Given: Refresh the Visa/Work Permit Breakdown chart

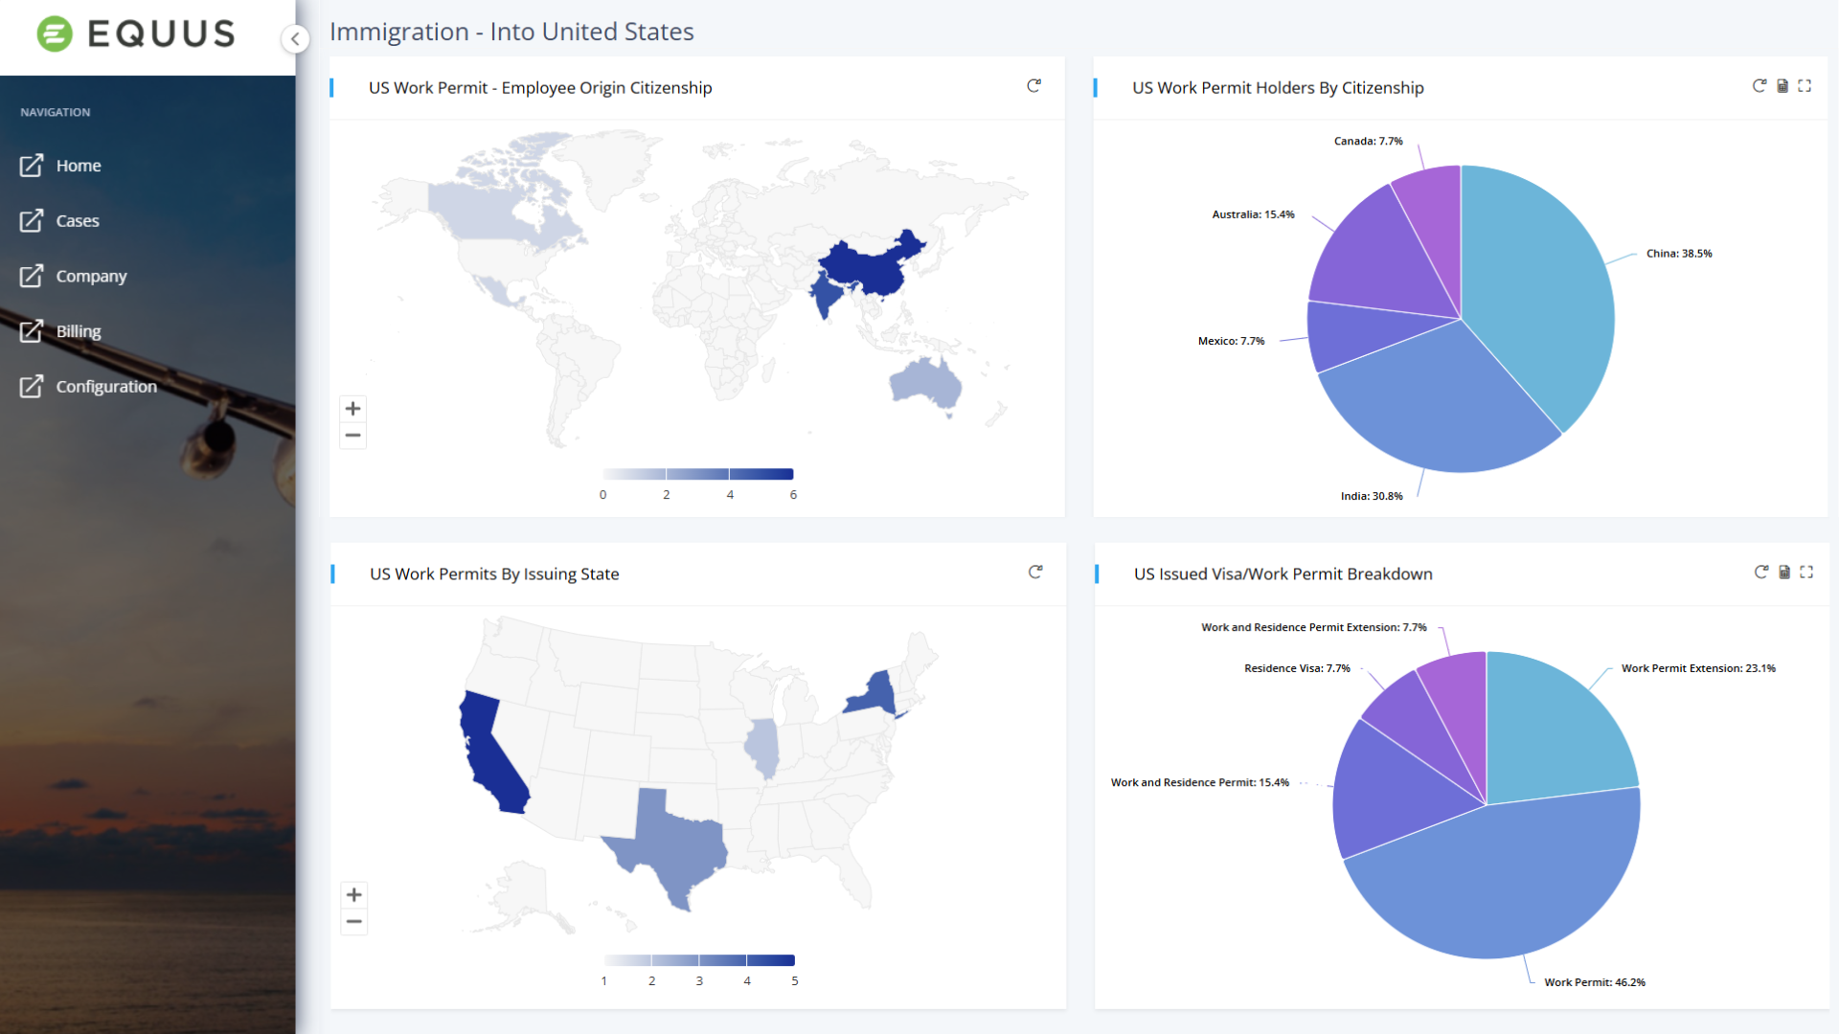Looking at the screenshot, I should point(1761,573).
